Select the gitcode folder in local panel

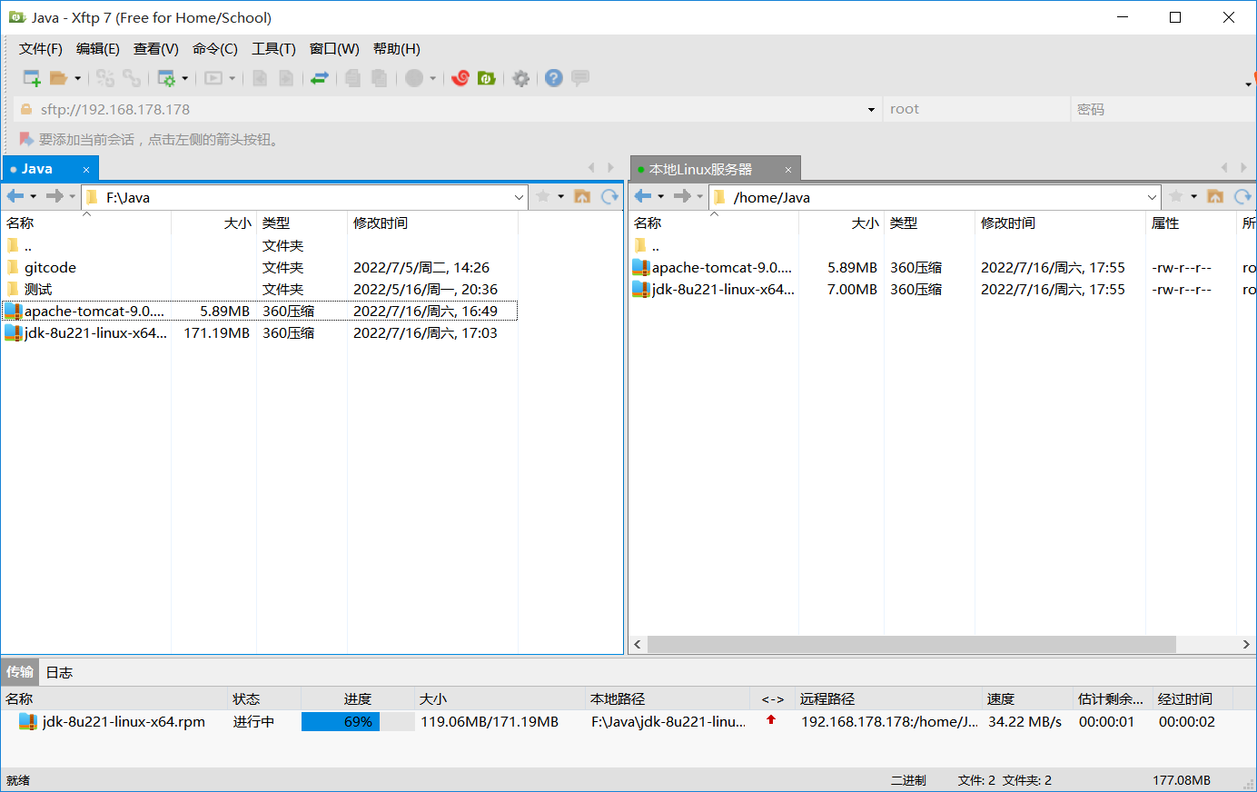point(50,268)
